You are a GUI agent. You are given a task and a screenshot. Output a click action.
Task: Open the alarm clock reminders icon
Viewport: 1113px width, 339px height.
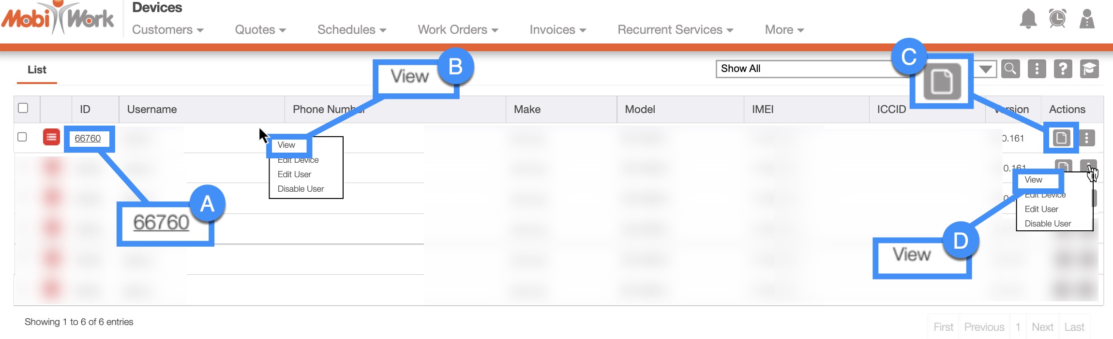[x=1057, y=19]
